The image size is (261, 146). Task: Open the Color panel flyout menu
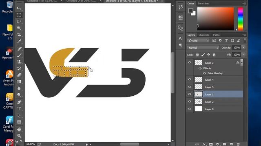(x=244, y=3)
